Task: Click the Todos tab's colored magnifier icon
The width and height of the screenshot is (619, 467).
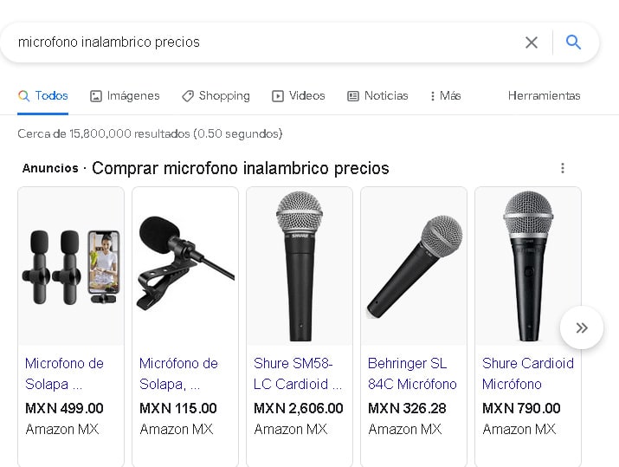Action: click(23, 96)
